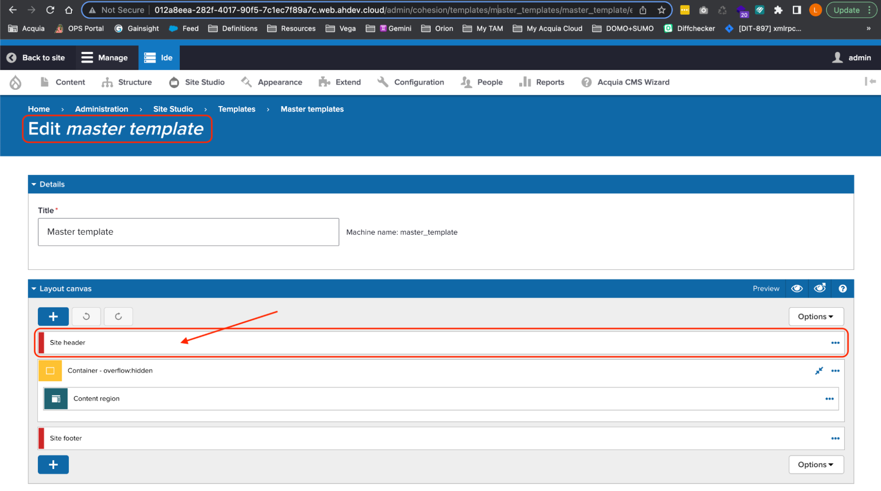
Task: Select the Site footer canvas row
Action: coord(441,439)
